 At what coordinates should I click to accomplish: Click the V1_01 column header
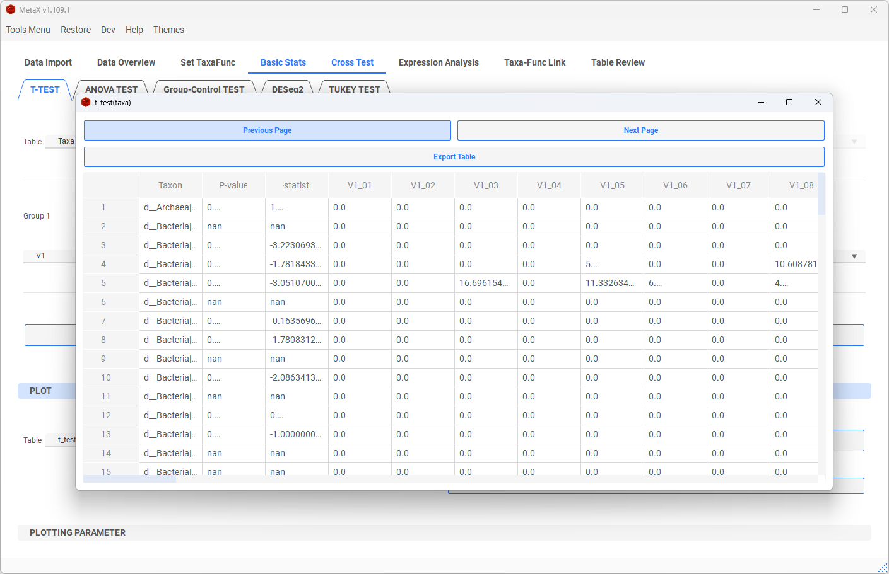360,185
